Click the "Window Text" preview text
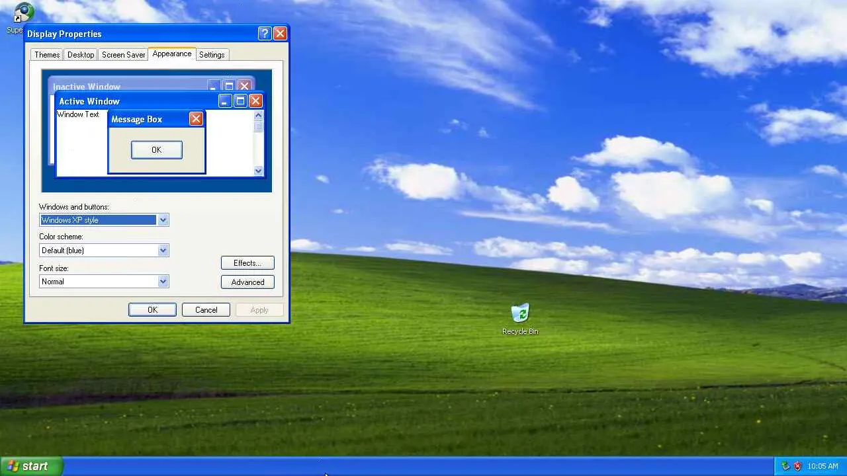Viewport: 847px width, 476px height. [78, 114]
